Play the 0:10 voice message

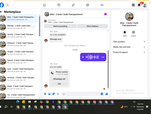[x=83, y=57]
